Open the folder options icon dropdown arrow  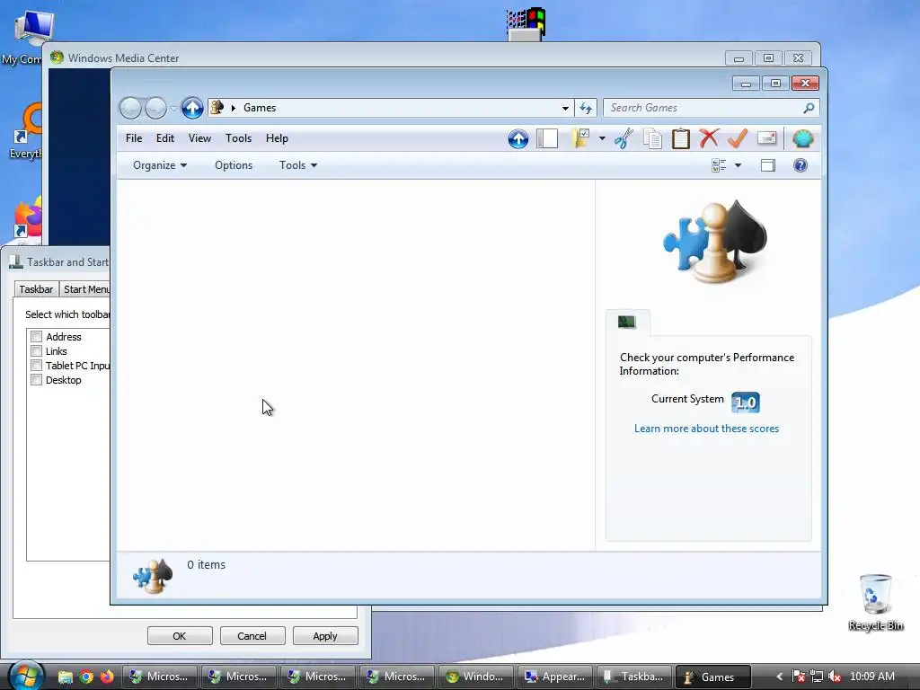[602, 139]
